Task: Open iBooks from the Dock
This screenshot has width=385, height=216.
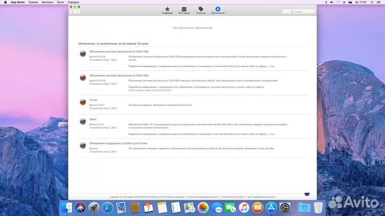Action: pos(258,207)
